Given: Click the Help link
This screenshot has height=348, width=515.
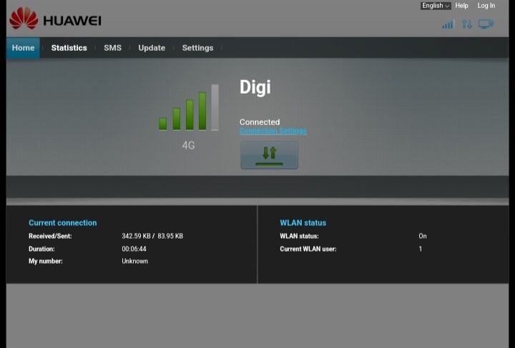Looking at the screenshot, I should coord(461,6).
